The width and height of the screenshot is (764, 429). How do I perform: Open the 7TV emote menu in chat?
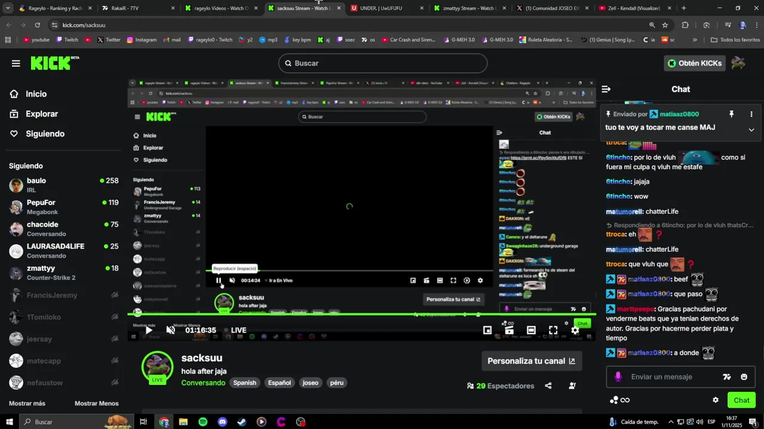[726, 377]
